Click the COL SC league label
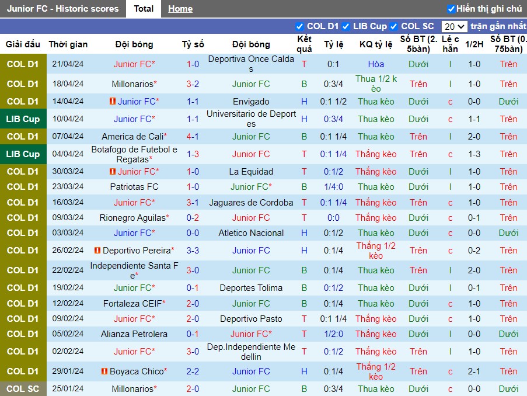This screenshot has height=396, width=527. (x=23, y=388)
